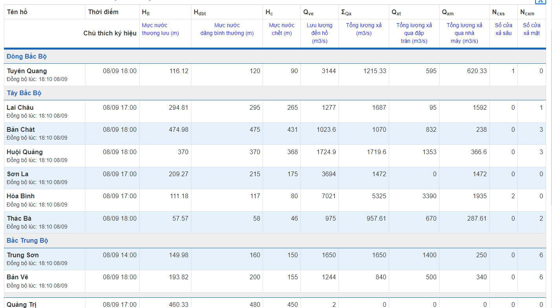This screenshot has width=552, height=308.
Task: Click the ΣQx column header
Action: [x=346, y=13]
